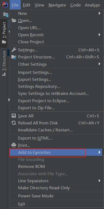Switch to the 1: Project side tab
Image resolution: width=104 pixels, height=209 pixels.
tap(4, 33)
